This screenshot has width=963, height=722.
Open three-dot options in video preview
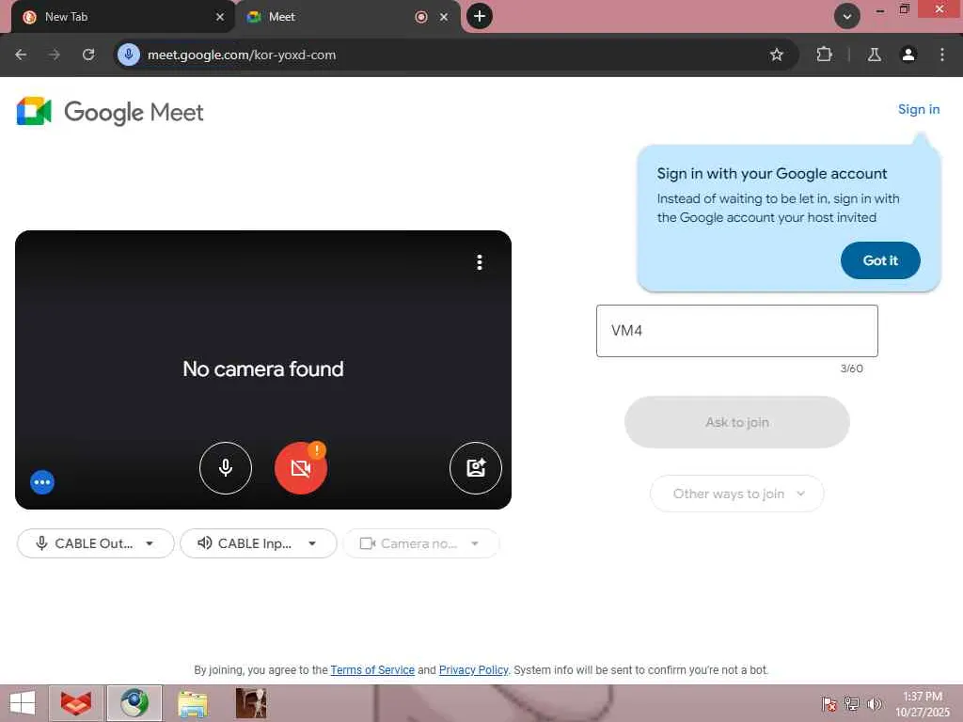480,262
